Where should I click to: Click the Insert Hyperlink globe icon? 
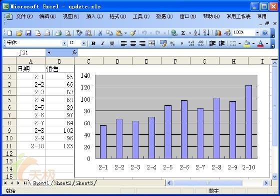tap(174, 33)
